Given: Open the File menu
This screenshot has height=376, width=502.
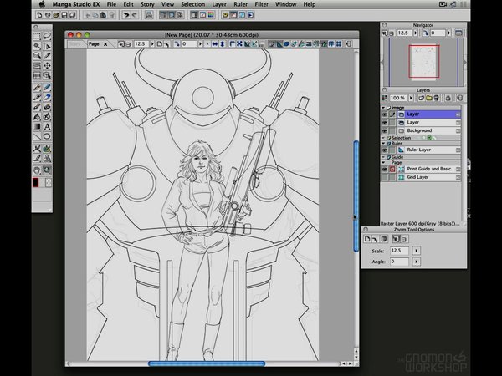Looking at the screenshot, I should [111, 4].
